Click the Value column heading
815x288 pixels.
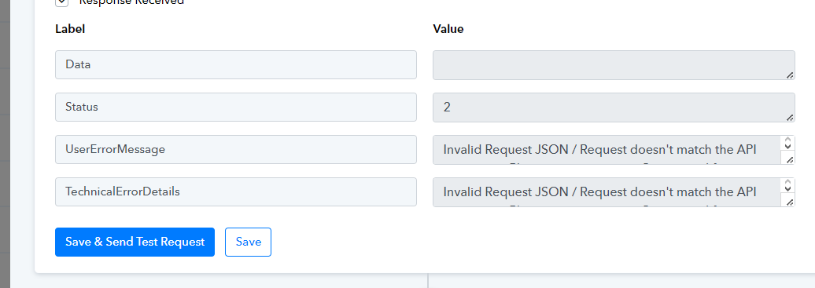pos(448,29)
